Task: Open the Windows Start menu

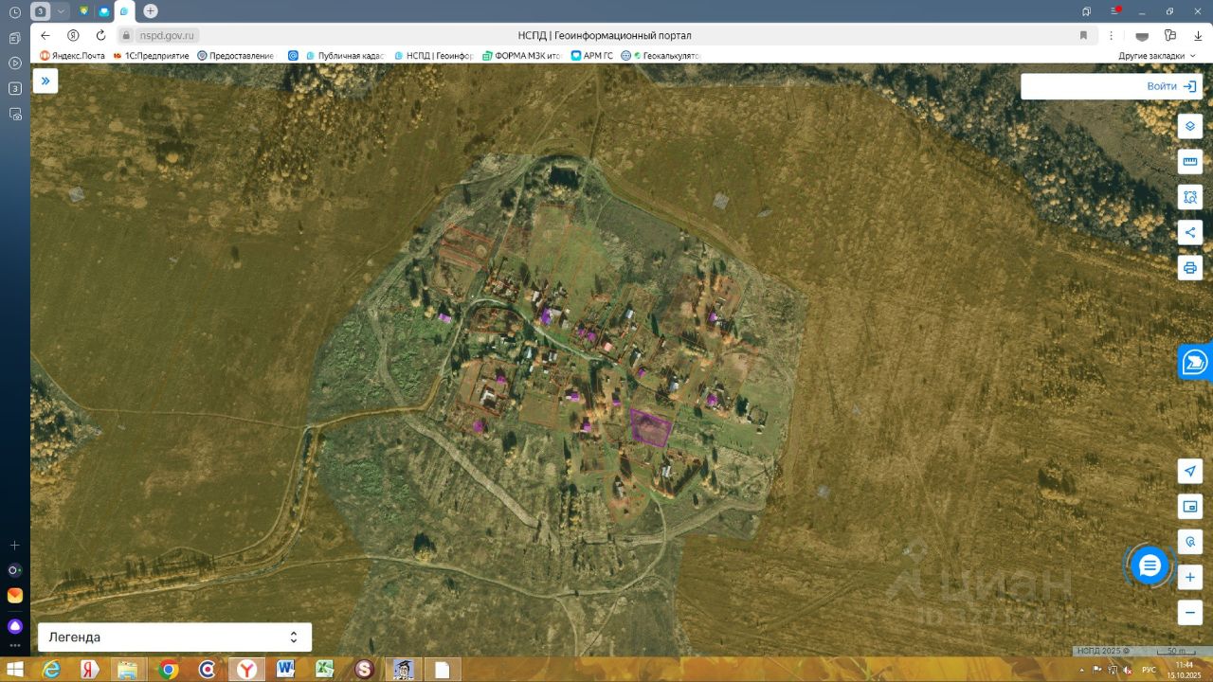Action: (15, 670)
